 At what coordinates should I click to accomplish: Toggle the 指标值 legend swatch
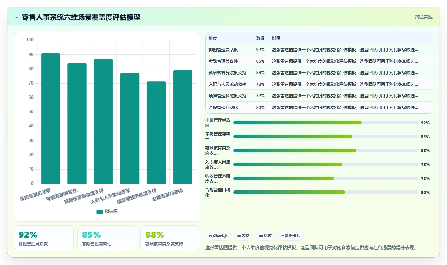(x=100, y=211)
